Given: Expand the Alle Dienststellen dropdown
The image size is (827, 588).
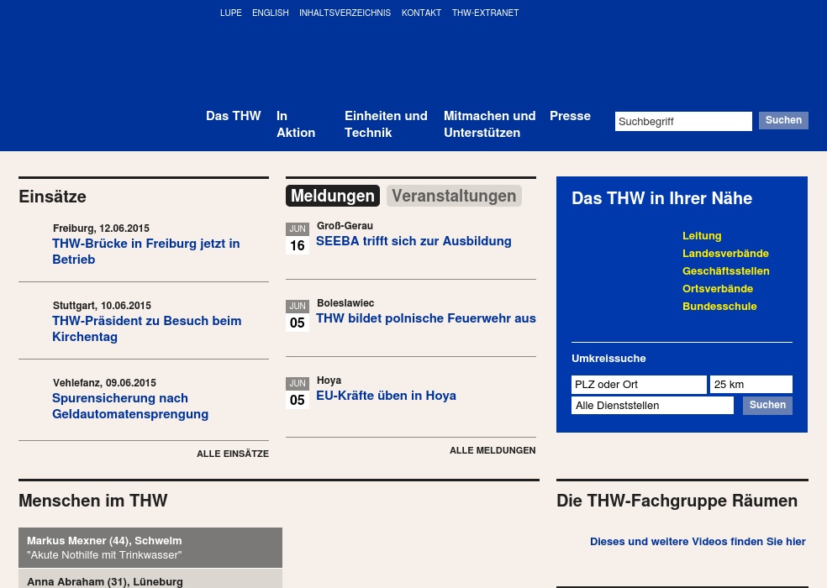Looking at the screenshot, I should pyautogui.click(x=652, y=406).
